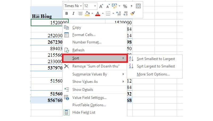Open PivotTable Options entry

tap(95, 105)
